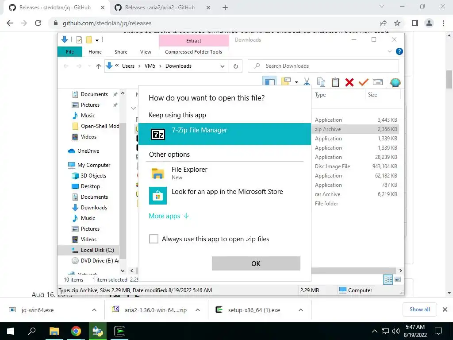This screenshot has width=453, height=340.
Task: Select Local Disk (C:) in navigation pane
Action: (97, 250)
